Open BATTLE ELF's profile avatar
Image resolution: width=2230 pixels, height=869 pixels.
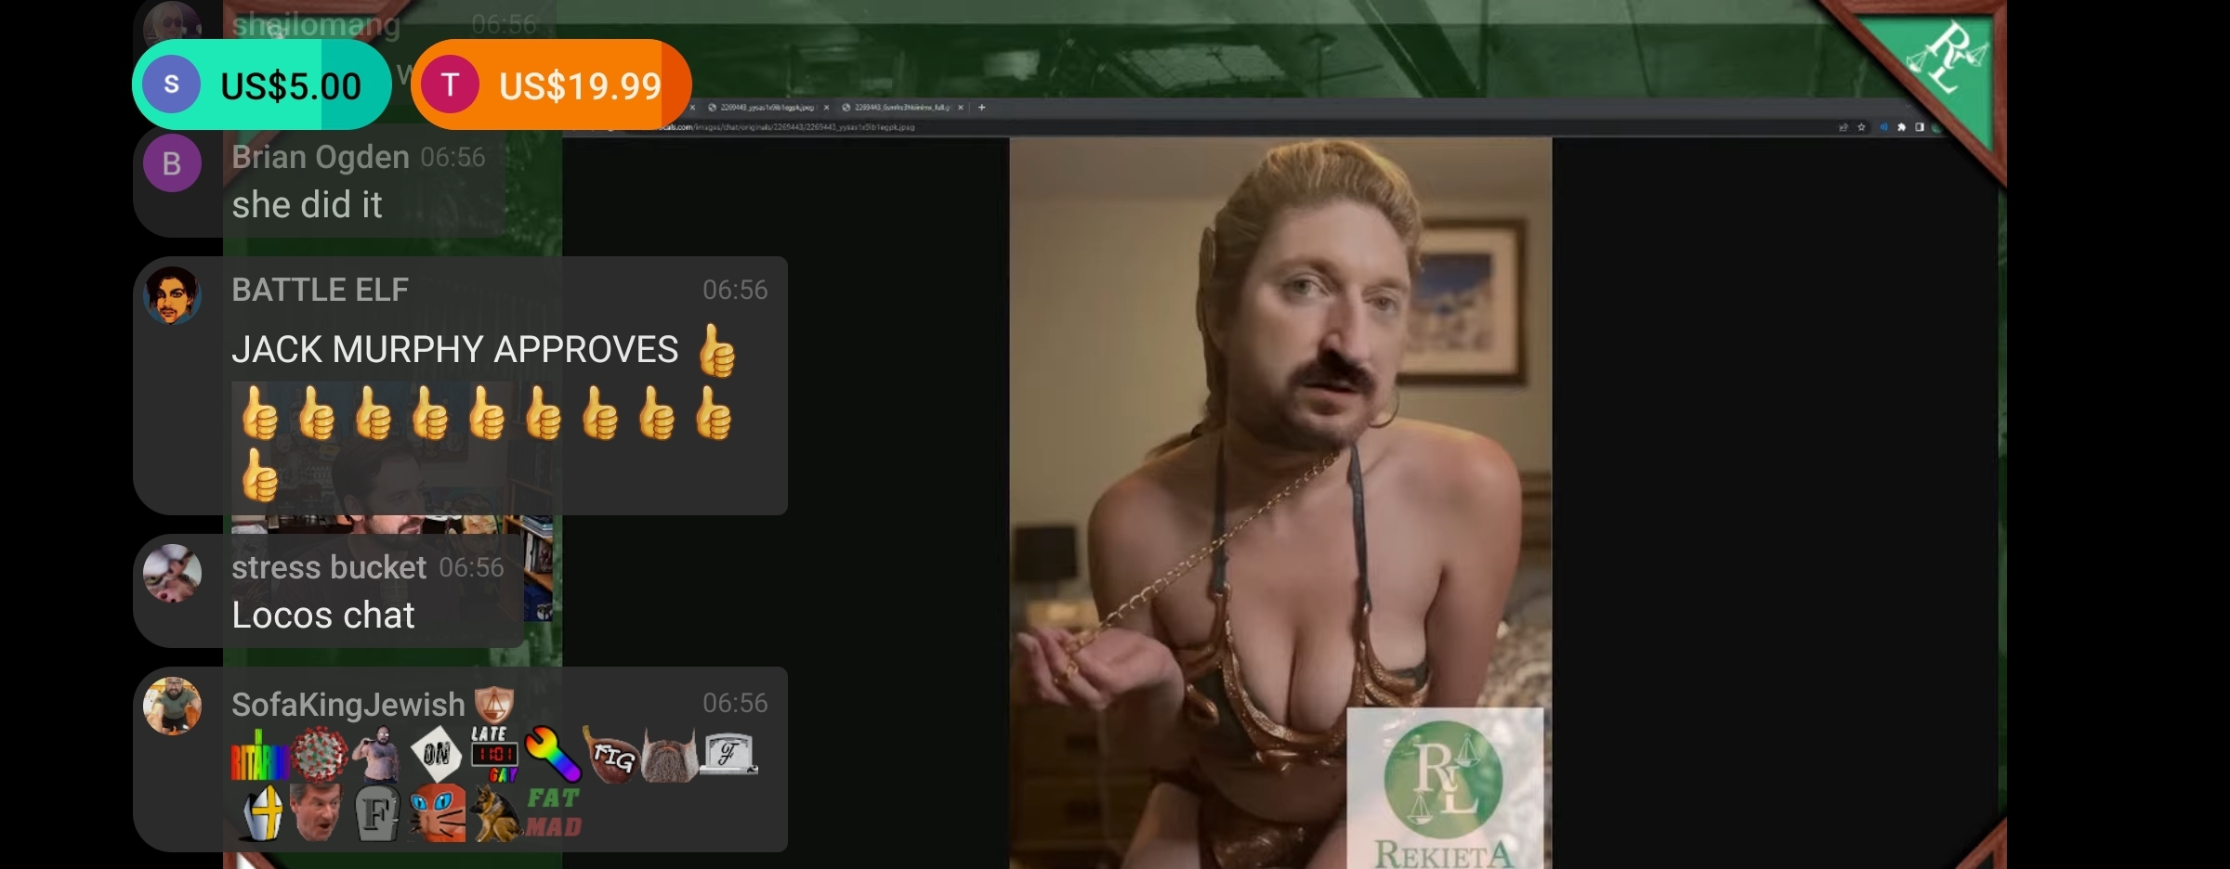pos(172,295)
